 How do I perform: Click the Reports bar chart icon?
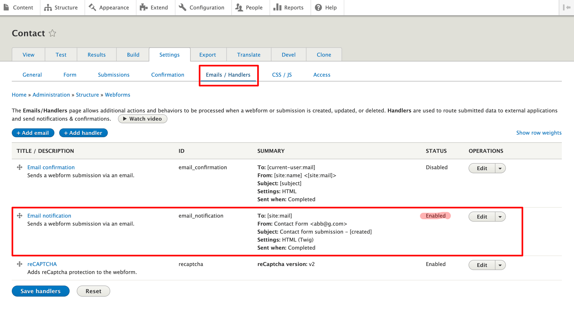tap(277, 7)
